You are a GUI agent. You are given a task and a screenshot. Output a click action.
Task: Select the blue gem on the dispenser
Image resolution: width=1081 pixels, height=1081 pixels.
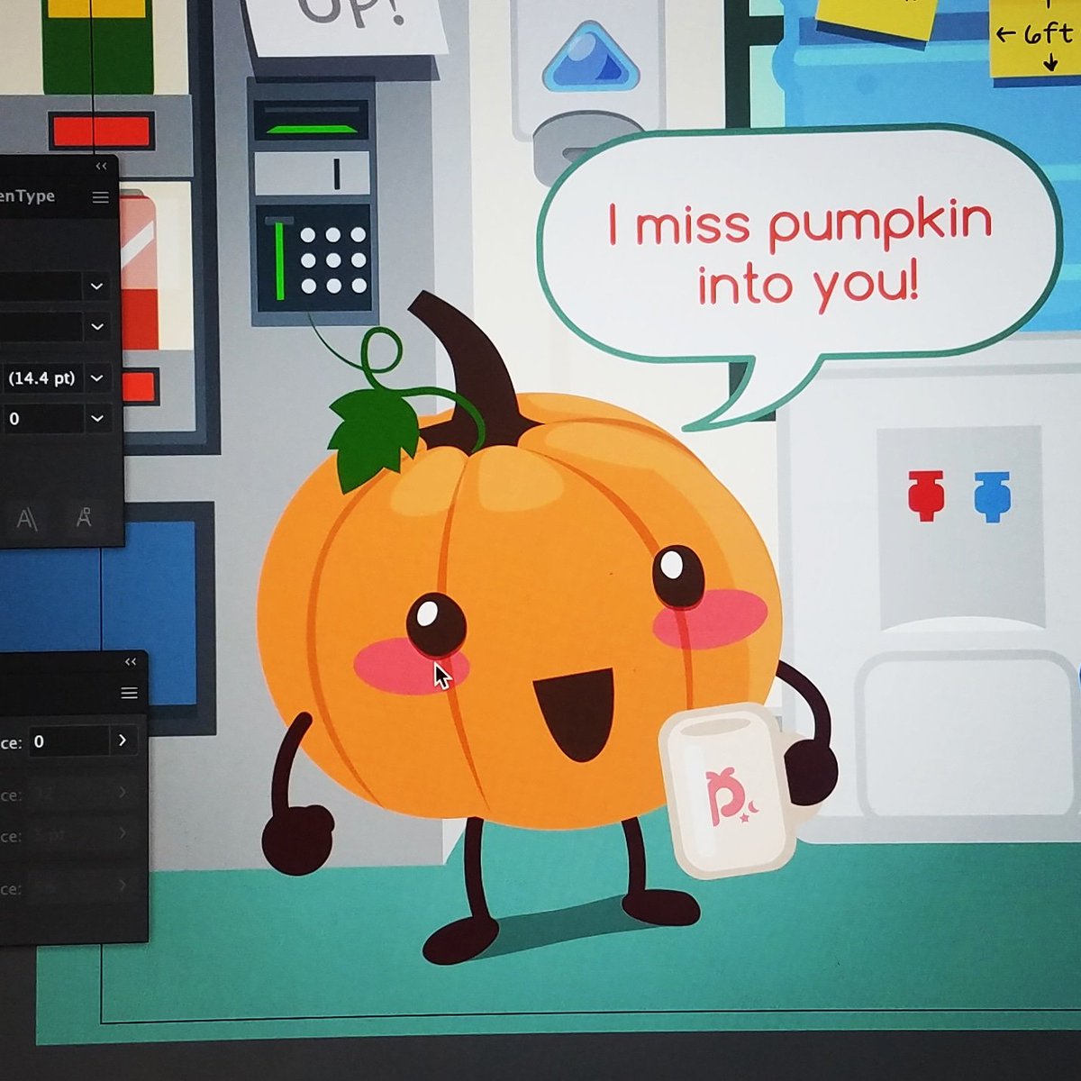tap(589, 59)
